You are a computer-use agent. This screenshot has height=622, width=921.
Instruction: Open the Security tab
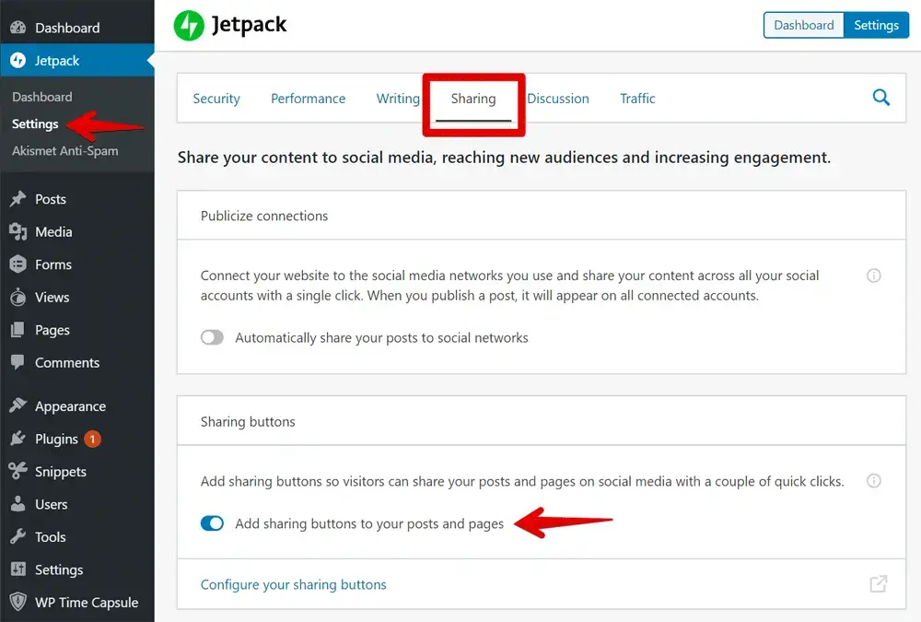click(x=216, y=99)
